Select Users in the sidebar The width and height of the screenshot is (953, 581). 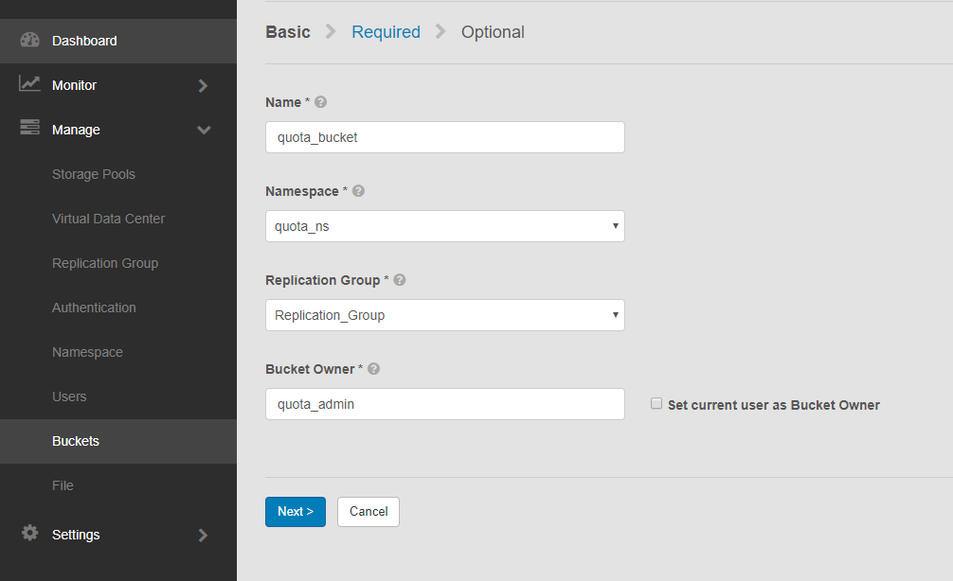tap(69, 396)
